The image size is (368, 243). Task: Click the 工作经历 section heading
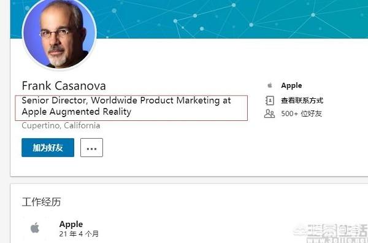coord(41,202)
